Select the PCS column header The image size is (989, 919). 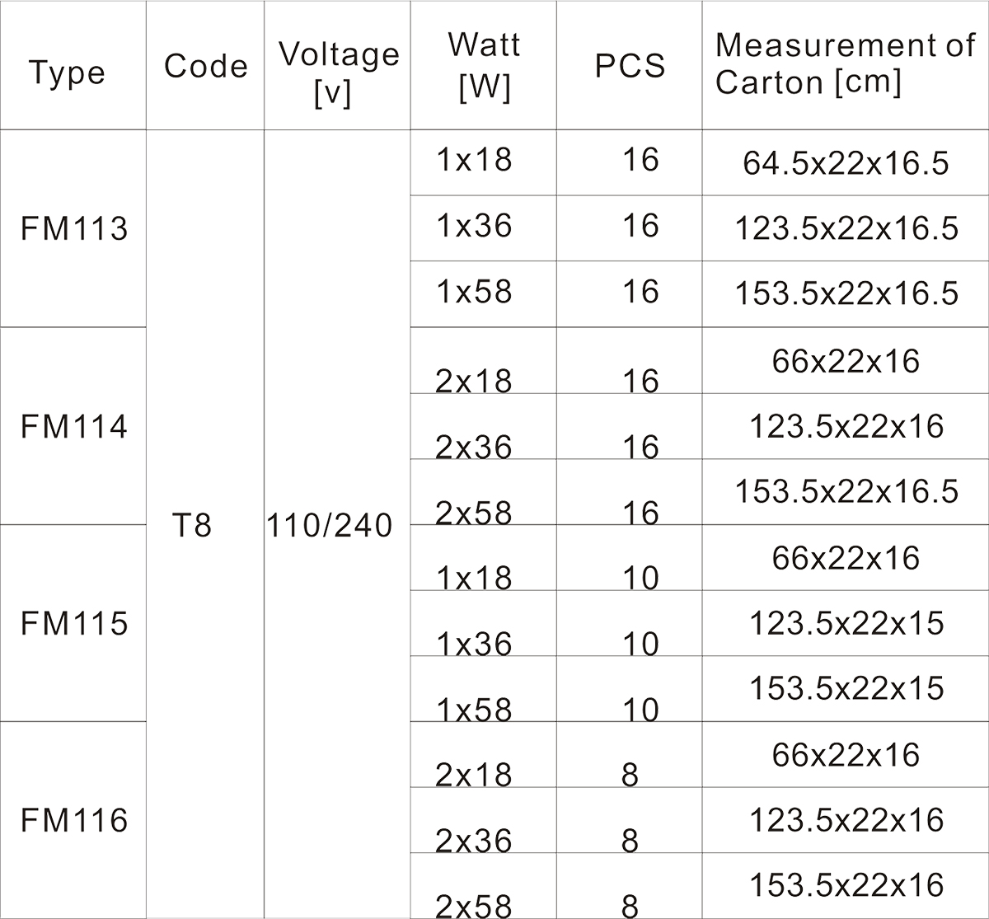click(630, 66)
